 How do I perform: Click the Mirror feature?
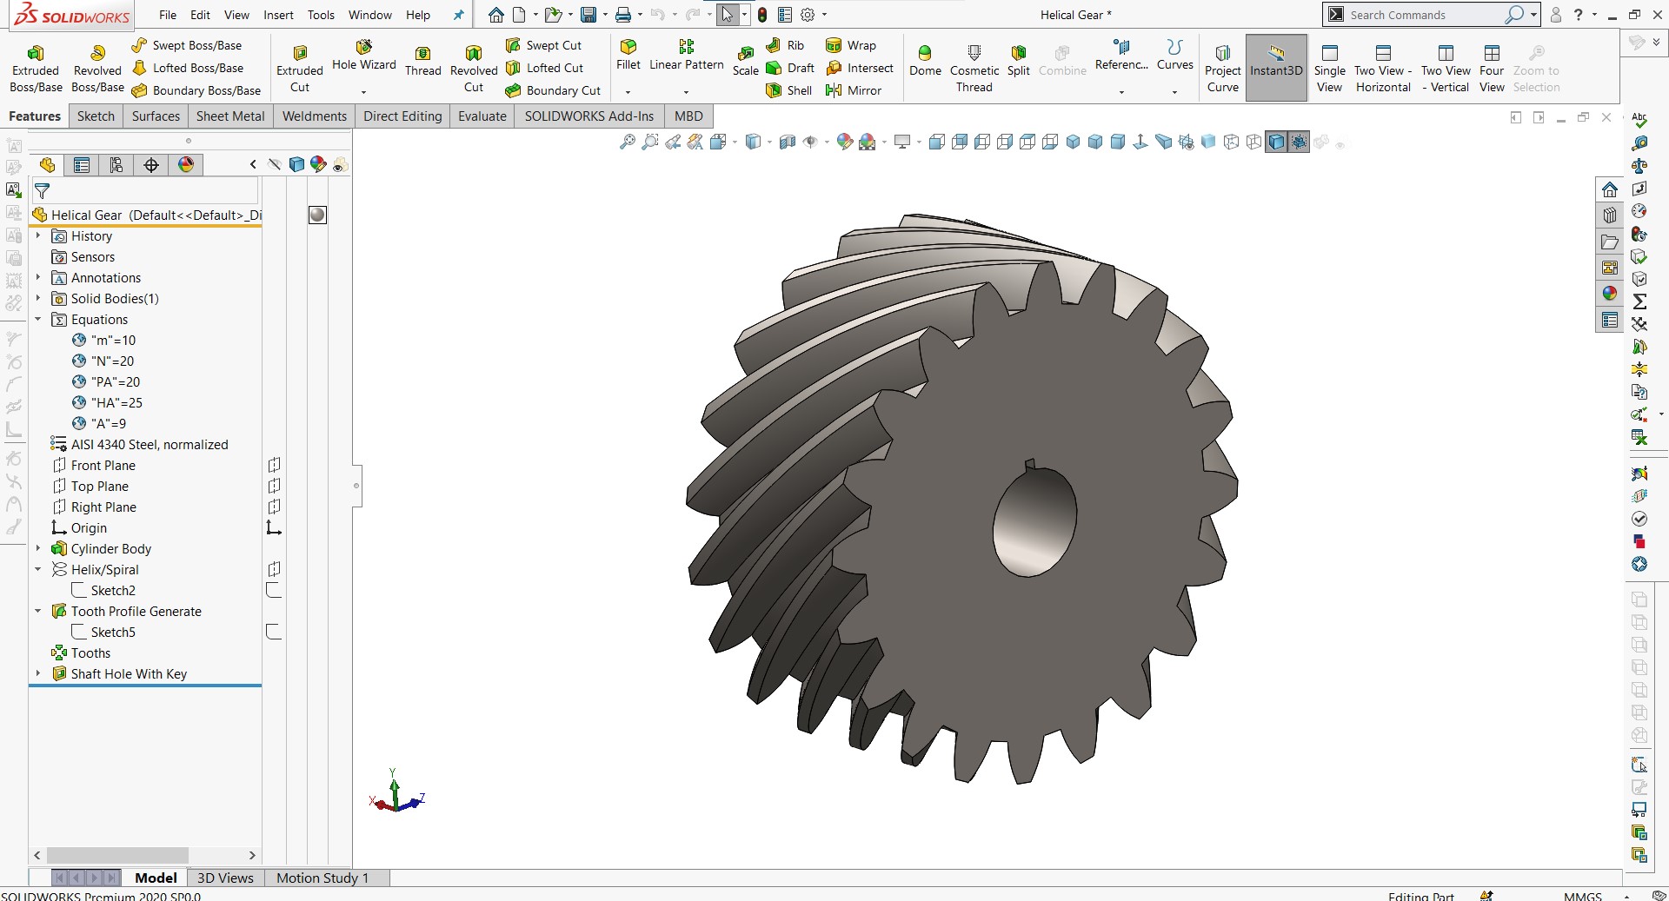(854, 90)
